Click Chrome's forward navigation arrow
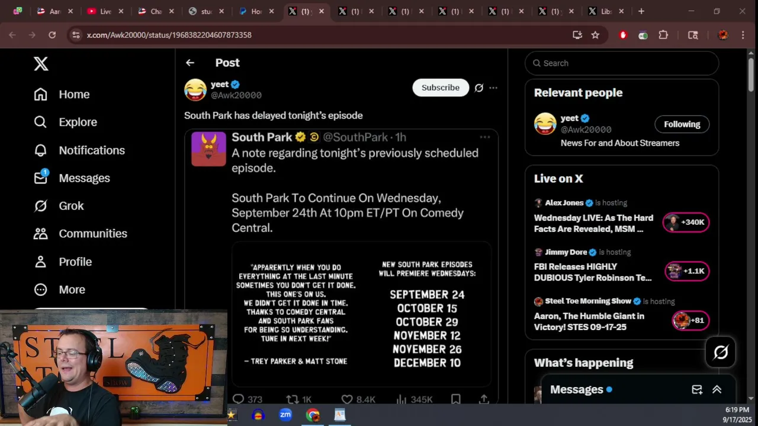 pyautogui.click(x=32, y=35)
